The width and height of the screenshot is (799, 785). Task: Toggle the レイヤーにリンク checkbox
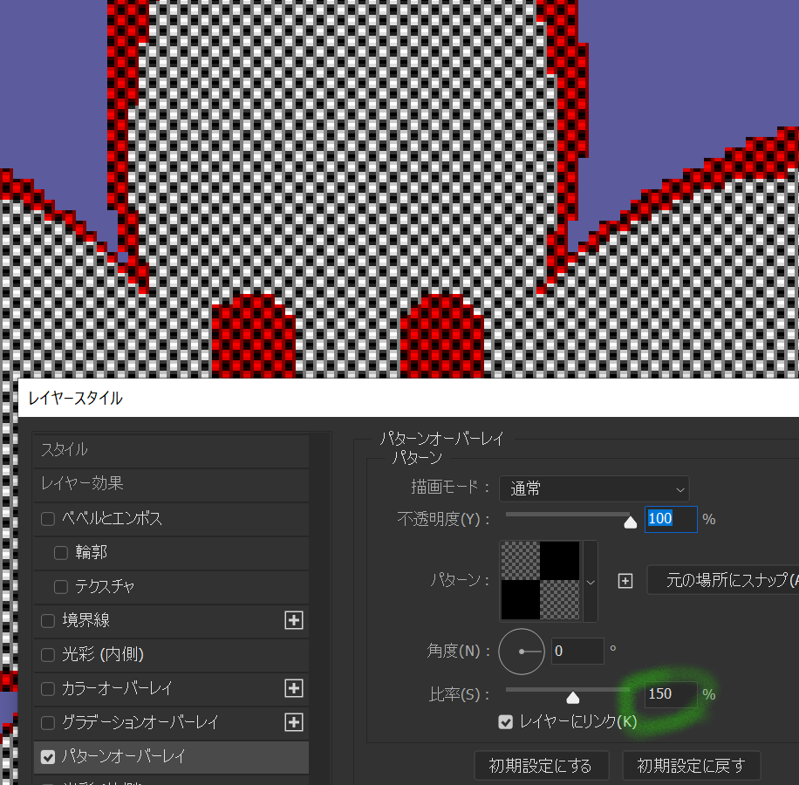505,721
